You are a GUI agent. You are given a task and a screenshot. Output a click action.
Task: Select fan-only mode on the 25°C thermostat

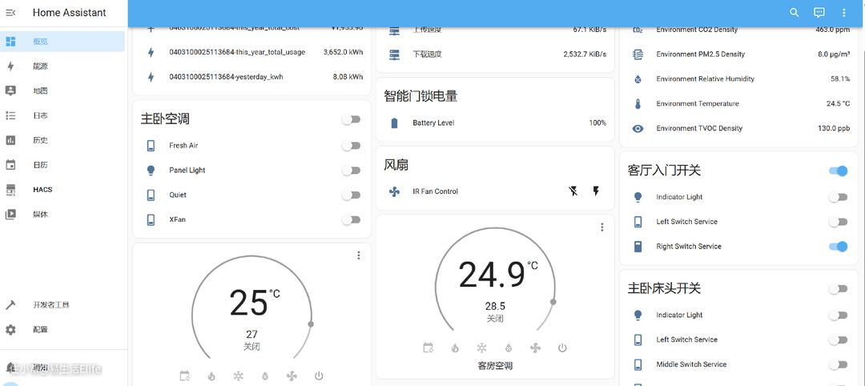292,376
